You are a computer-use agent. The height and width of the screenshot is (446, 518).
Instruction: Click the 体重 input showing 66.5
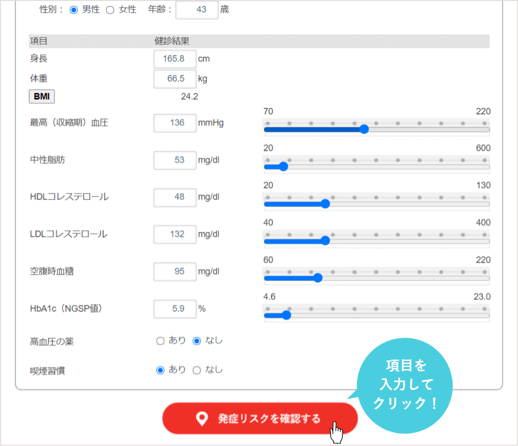[175, 79]
